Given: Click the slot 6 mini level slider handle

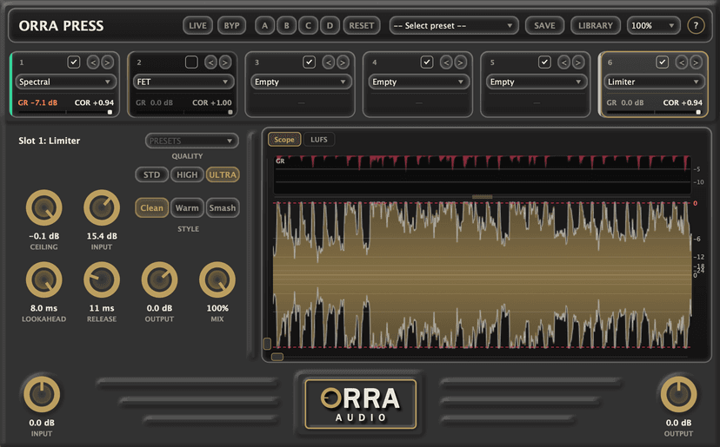Looking at the screenshot, I should tap(698, 112).
